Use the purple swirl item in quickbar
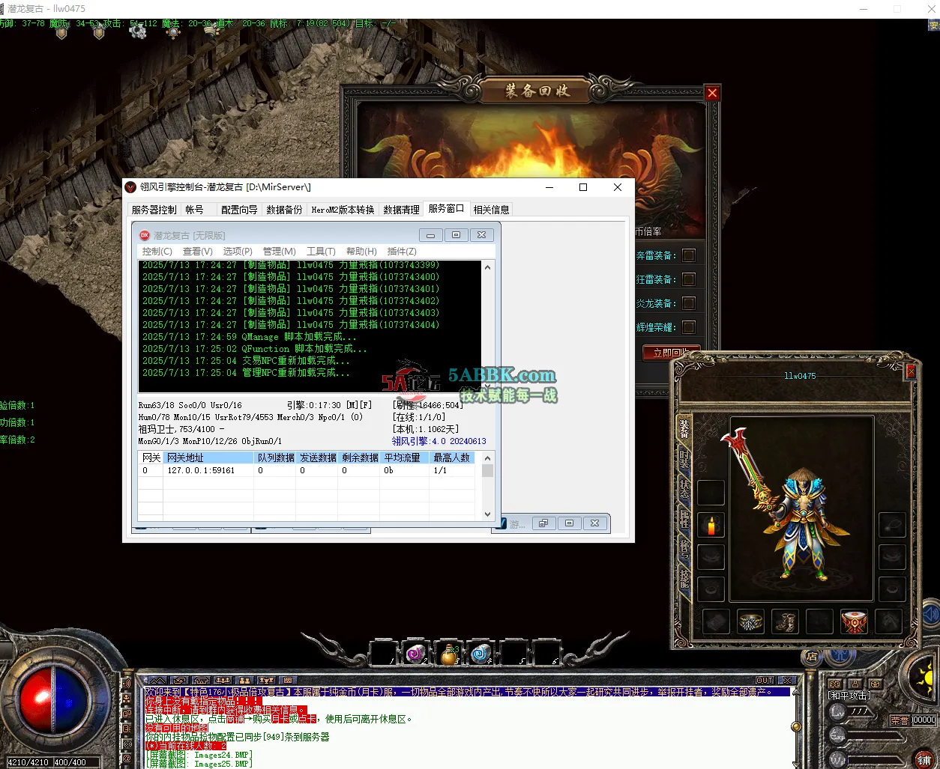Image resolution: width=940 pixels, height=769 pixels. click(x=415, y=654)
